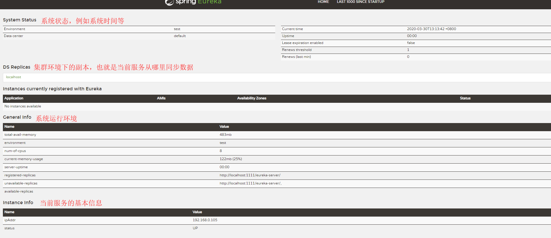Click the ipAddr row name
This screenshot has width=551, height=238.
pyautogui.click(x=10, y=220)
